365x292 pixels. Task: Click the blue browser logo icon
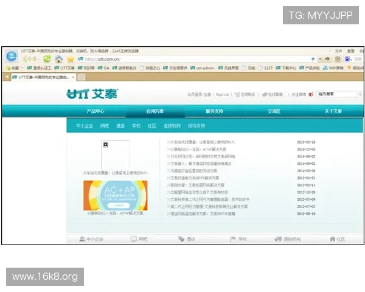point(12,56)
